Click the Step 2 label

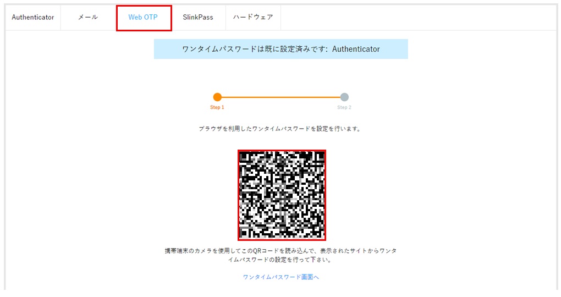pyautogui.click(x=344, y=107)
